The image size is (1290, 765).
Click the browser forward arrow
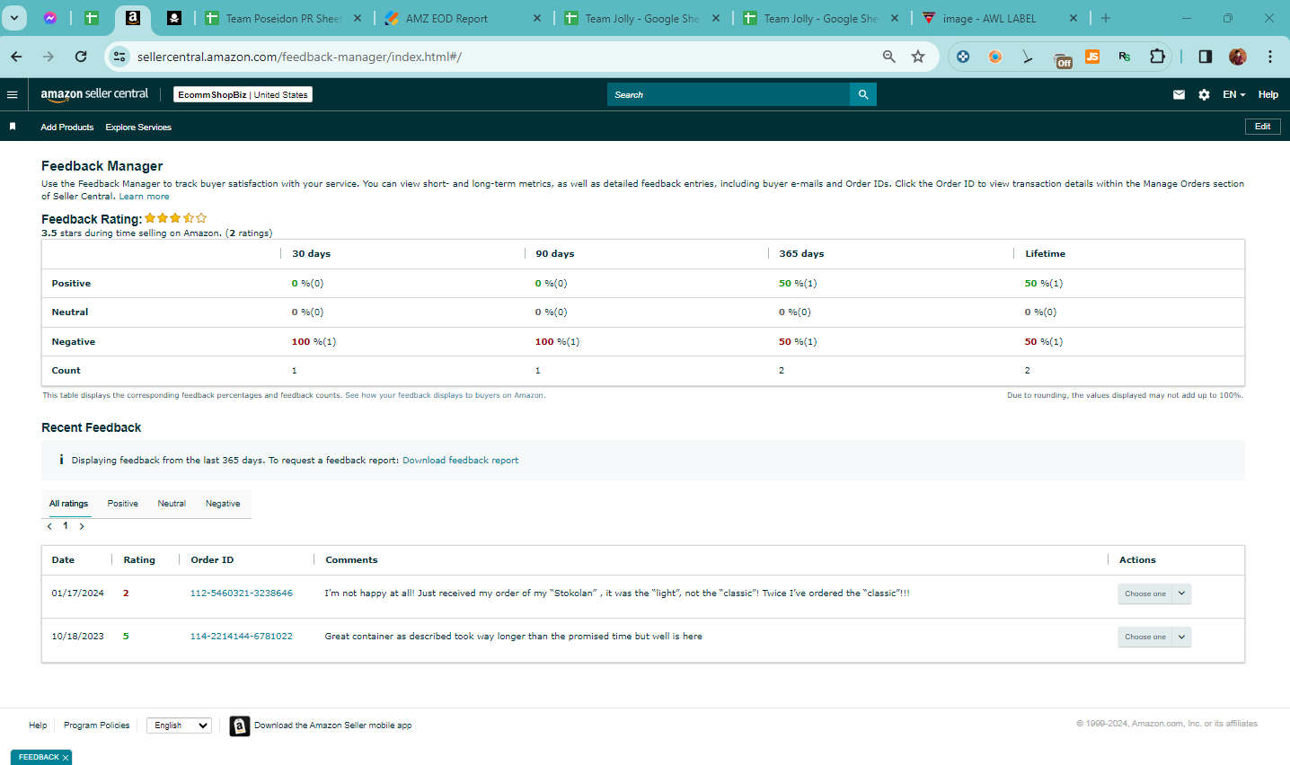[x=49, y=57]
